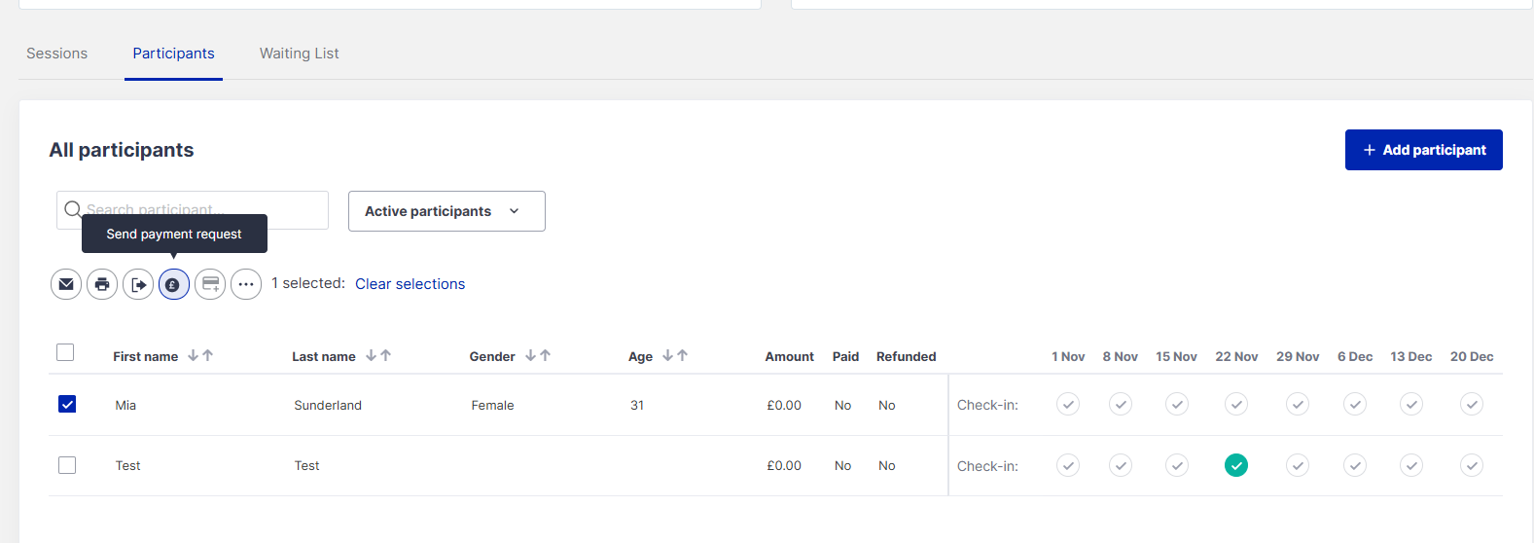Viewport: 1534px width, 543px height.
Task: Check in Mia for 1 Nov
Action: coord(1068,404)
